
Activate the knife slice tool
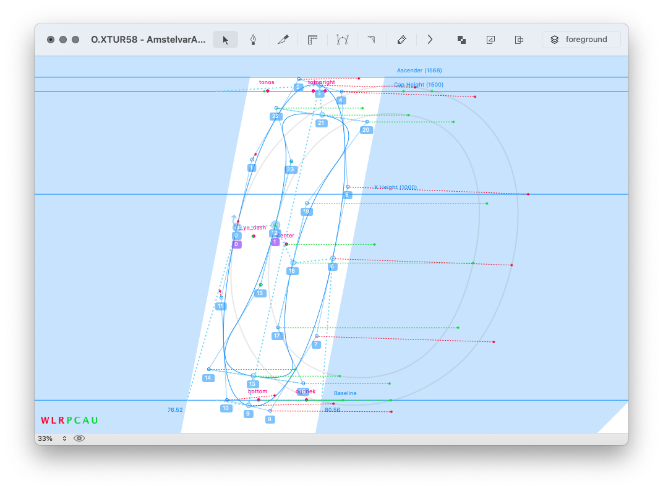point(283,40)
